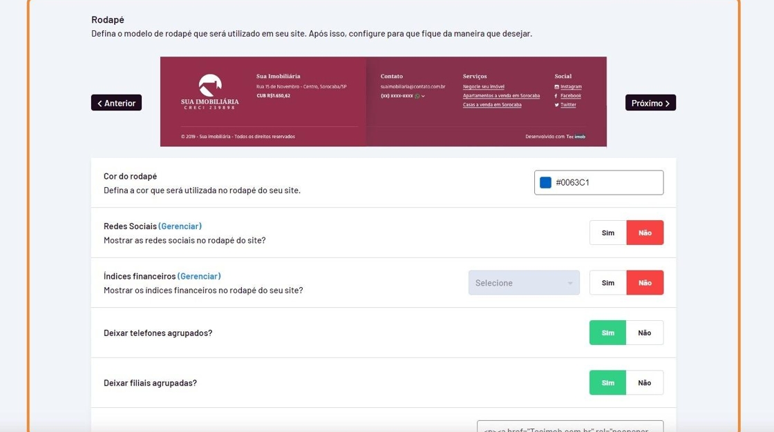Enable financial indexes with Sim
This screenshot has height=432, width=774.
[x=607, y=283]
